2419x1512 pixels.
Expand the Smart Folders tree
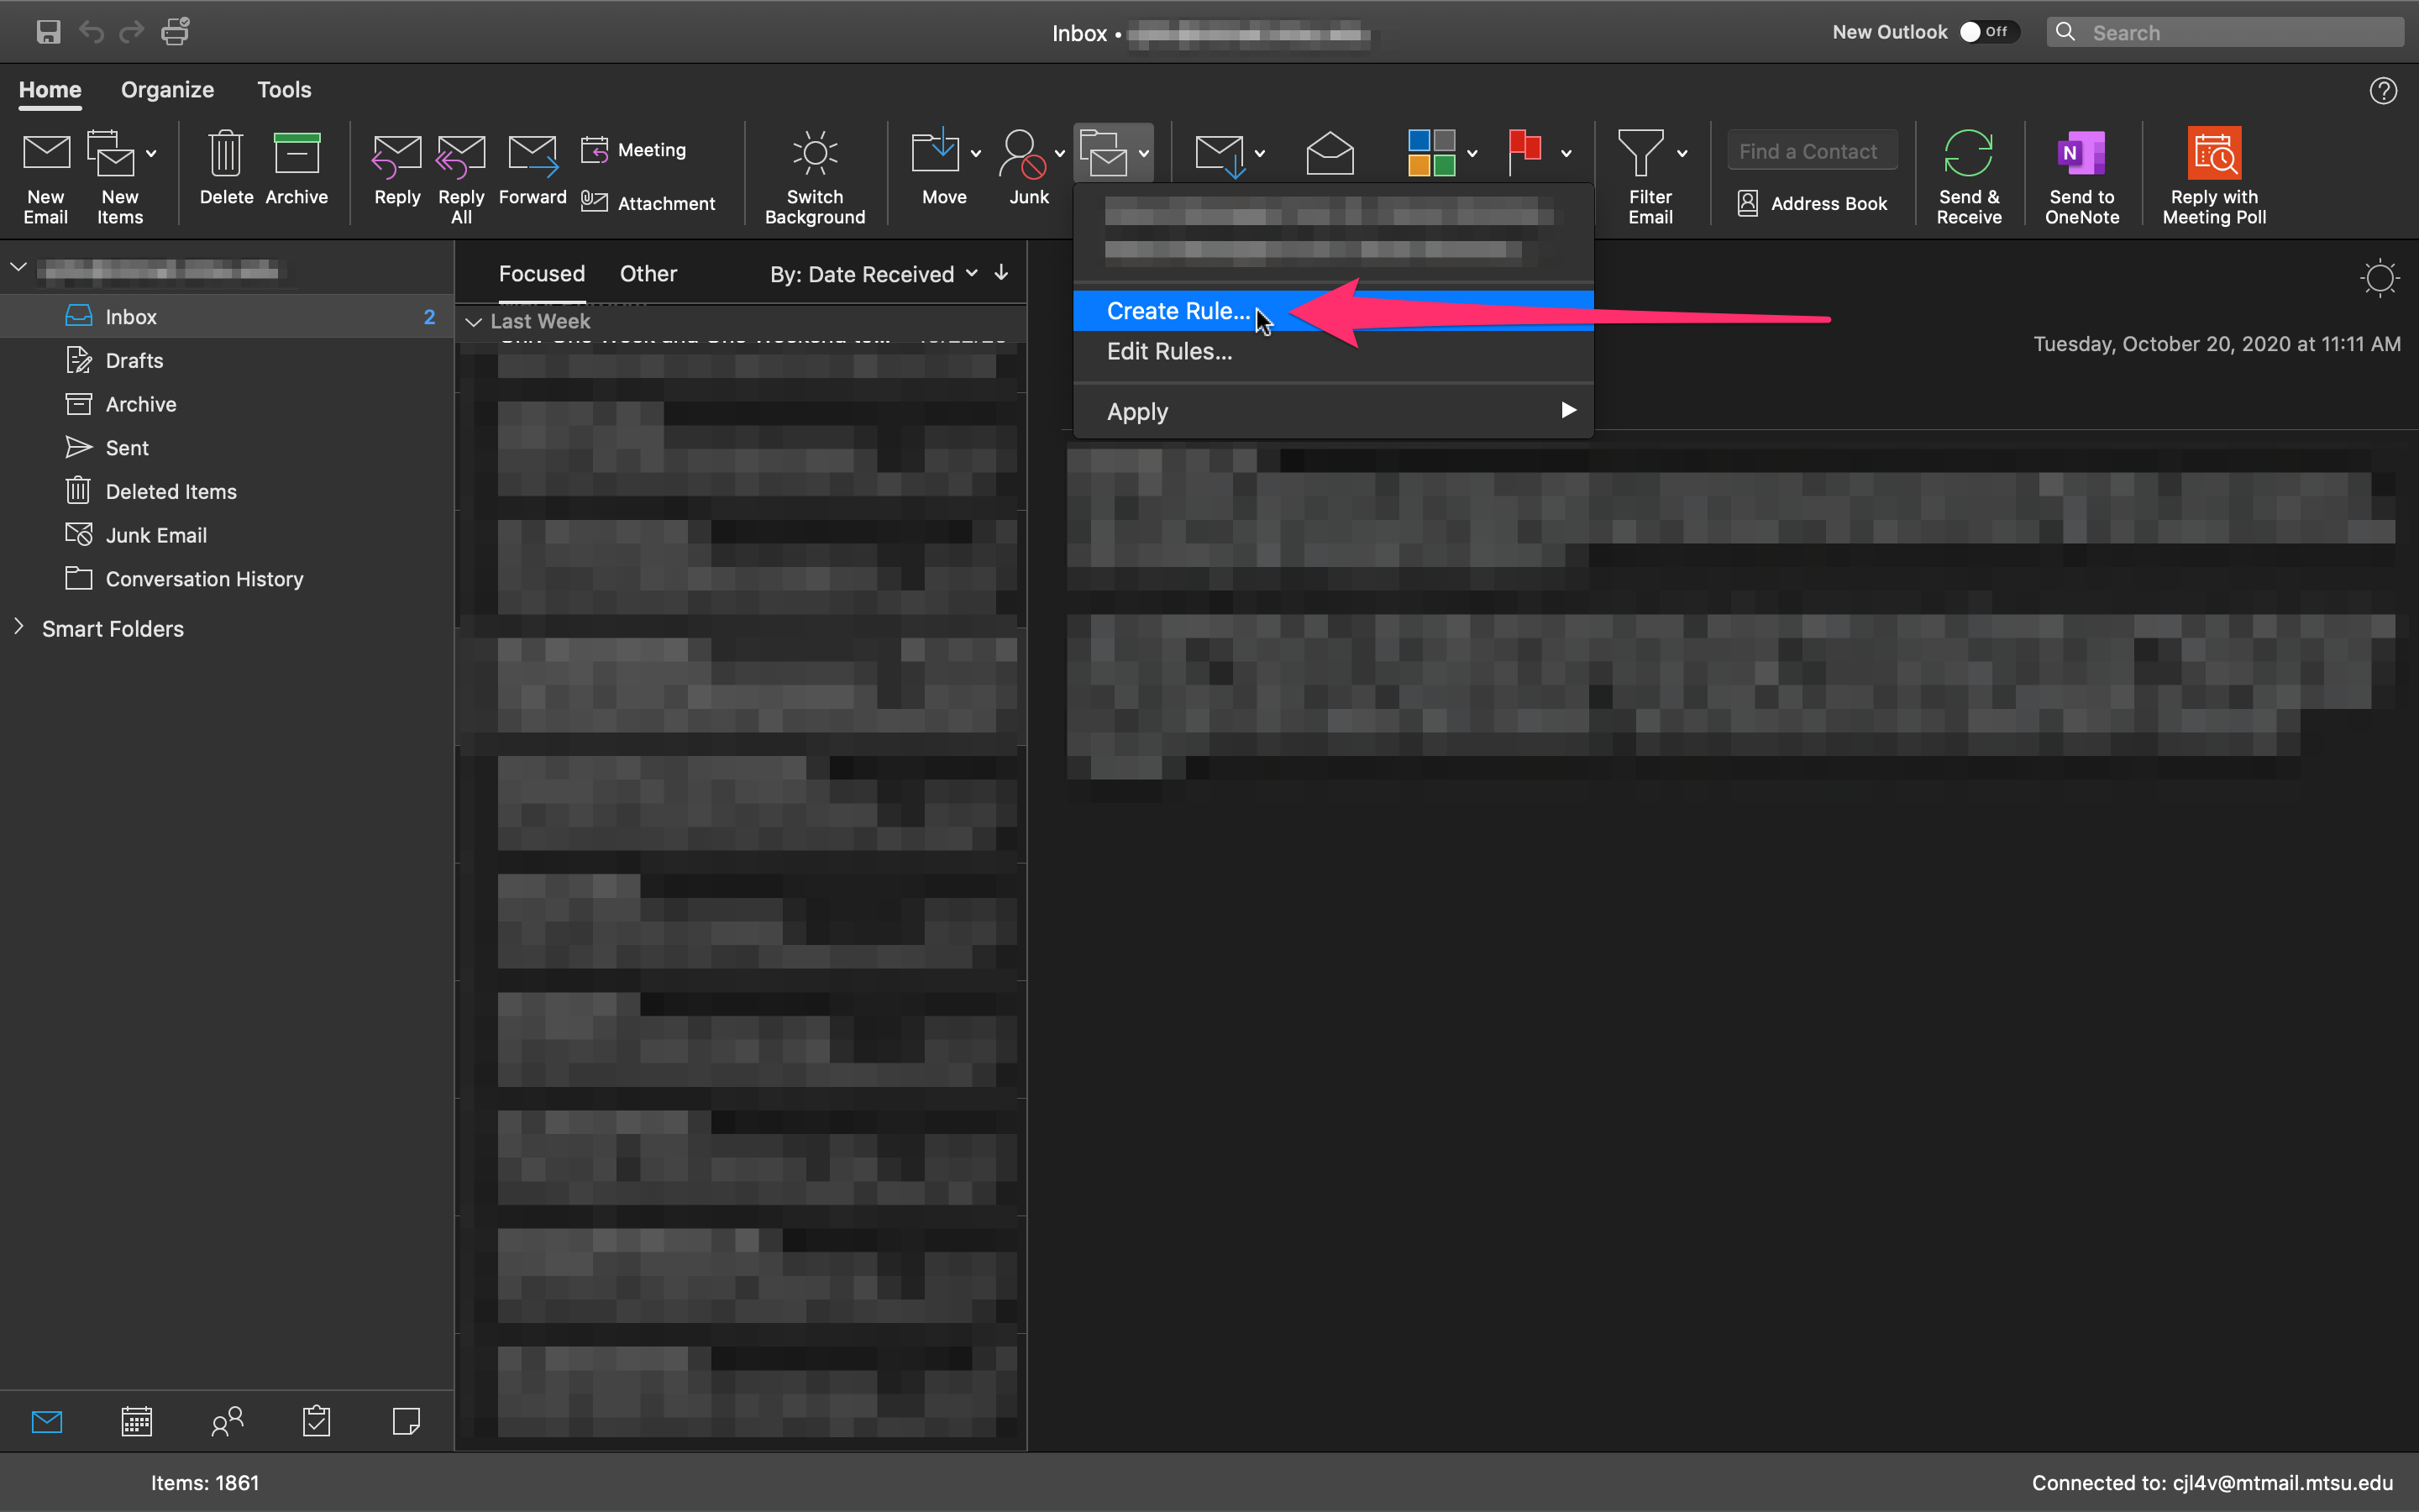19,627
